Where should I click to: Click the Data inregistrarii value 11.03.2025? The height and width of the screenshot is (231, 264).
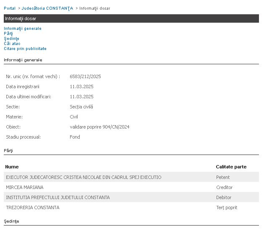coord(82,87)
